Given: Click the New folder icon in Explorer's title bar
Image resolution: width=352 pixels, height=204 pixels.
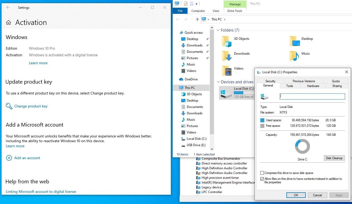Looking at the screenshot, I should (191, 4).
